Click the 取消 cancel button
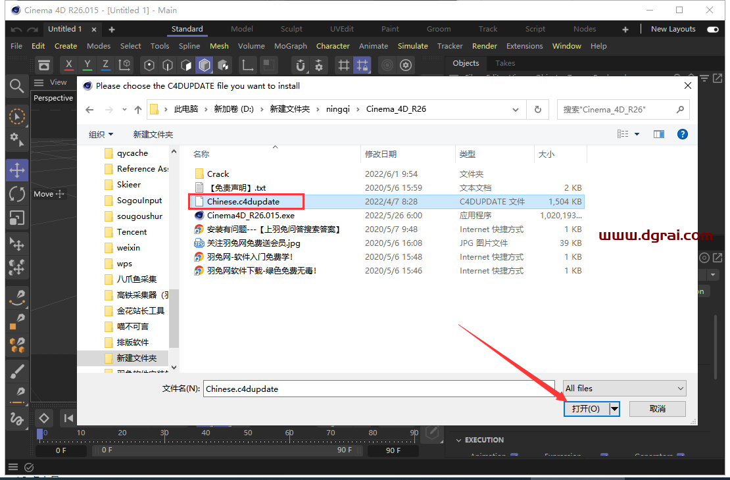The width and height of the screenshot is (730, 480). click(x=657, y=409)
